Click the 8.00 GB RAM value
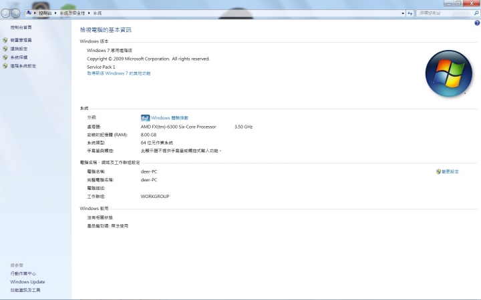Viewport: 481px width, 300px height. tap(148, 135)
